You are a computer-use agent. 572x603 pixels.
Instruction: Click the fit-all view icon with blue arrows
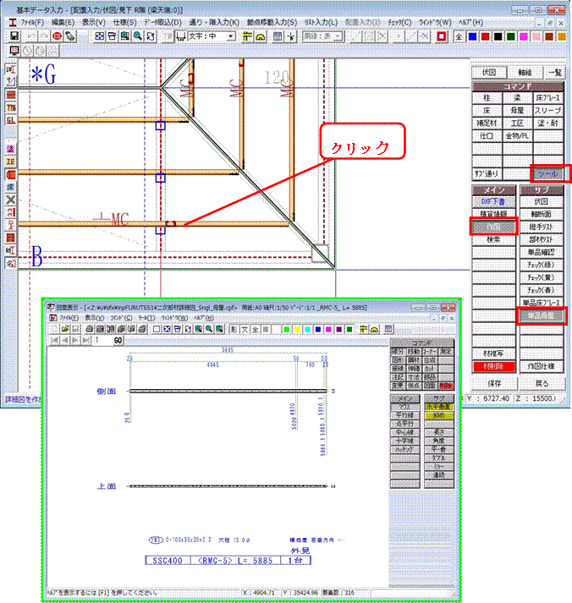click(x=100, y=36)
